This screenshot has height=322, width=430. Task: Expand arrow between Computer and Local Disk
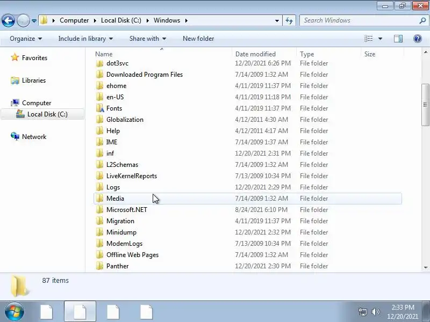95,20
